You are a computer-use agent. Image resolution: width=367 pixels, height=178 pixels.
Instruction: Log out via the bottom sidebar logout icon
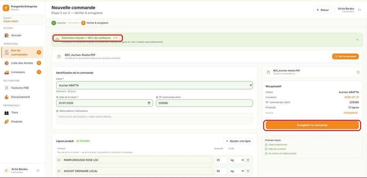tap(38, 171)
